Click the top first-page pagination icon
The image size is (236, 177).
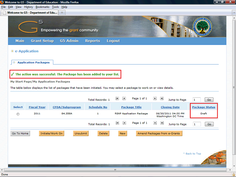tap(117, 98)
